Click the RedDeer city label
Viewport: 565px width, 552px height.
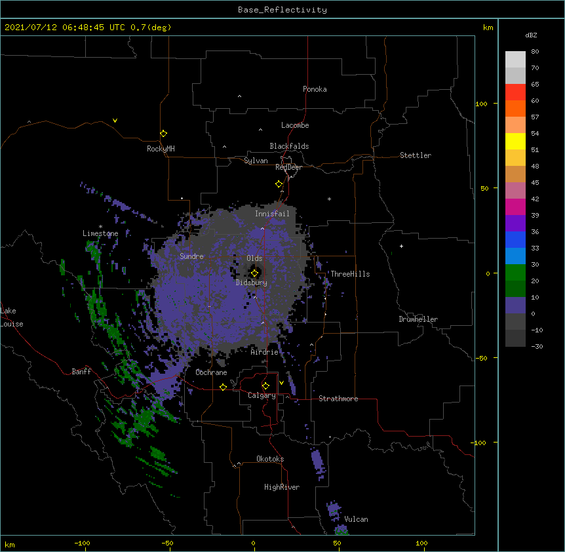288,167
